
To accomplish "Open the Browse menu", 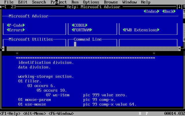I will click(x=111, y=2).
